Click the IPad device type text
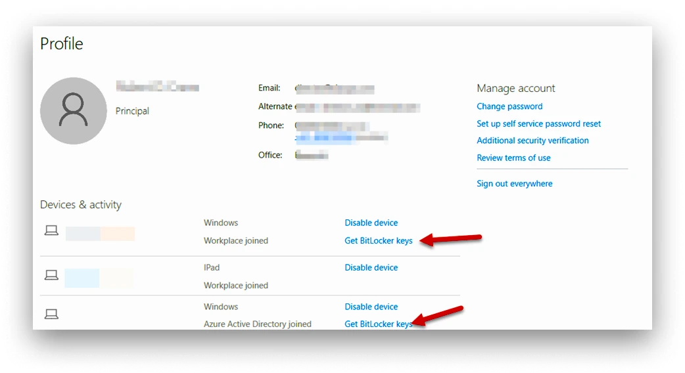The image size is (685, 373). coord(212,268)
